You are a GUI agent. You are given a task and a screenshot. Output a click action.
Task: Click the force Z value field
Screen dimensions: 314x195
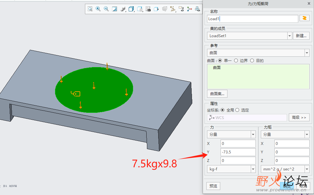pyautogui.click(x=238, y=161)
